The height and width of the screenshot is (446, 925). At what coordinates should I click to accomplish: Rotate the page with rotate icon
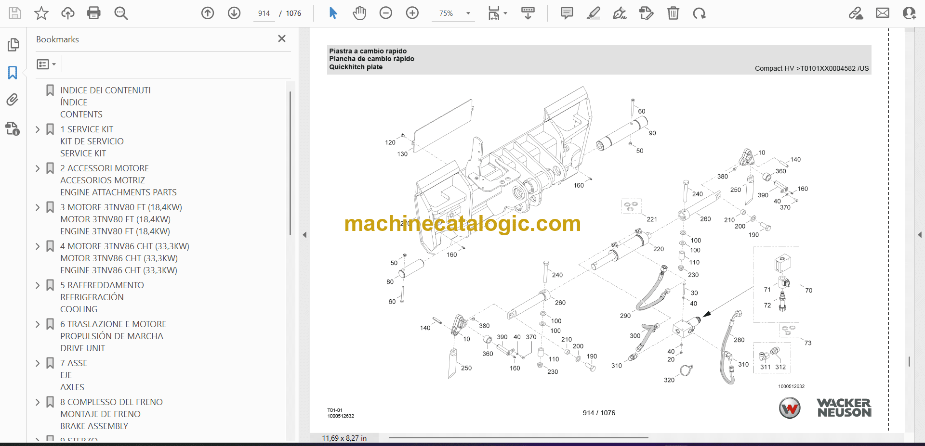pyautogui.click(x=699, y=13)
